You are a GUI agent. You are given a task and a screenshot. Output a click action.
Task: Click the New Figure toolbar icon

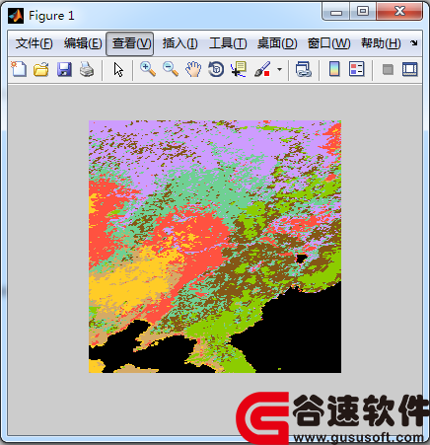click(x=19, y=69)
